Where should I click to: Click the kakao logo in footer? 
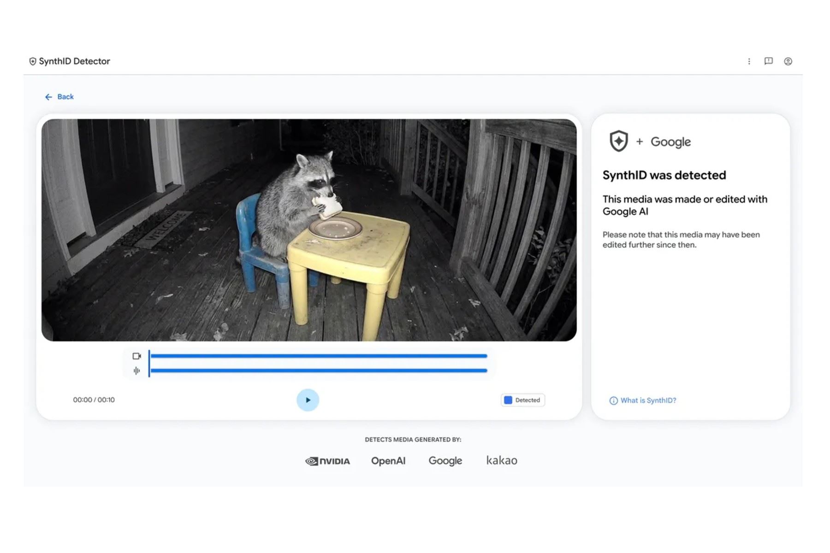coord(502,460)
